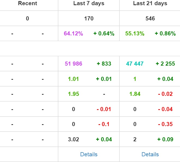The width and height of the screenshot is (180, 162).
Task: Click the 3.02 value in the bottom row
Action: pos(73,139)
